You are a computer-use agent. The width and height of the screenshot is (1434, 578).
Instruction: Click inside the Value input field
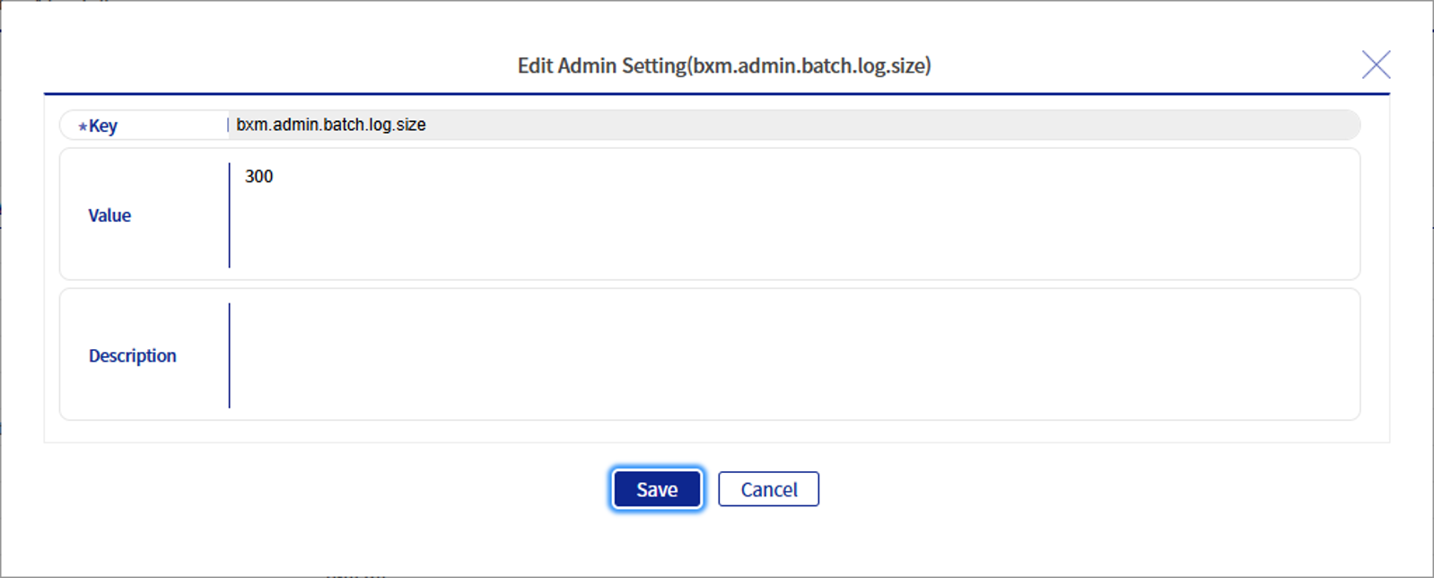[628, 215]
